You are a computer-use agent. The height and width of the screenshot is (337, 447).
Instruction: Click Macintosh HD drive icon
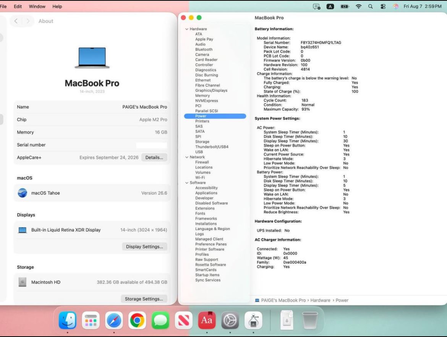pyautogui.click(x=22, y=282)
